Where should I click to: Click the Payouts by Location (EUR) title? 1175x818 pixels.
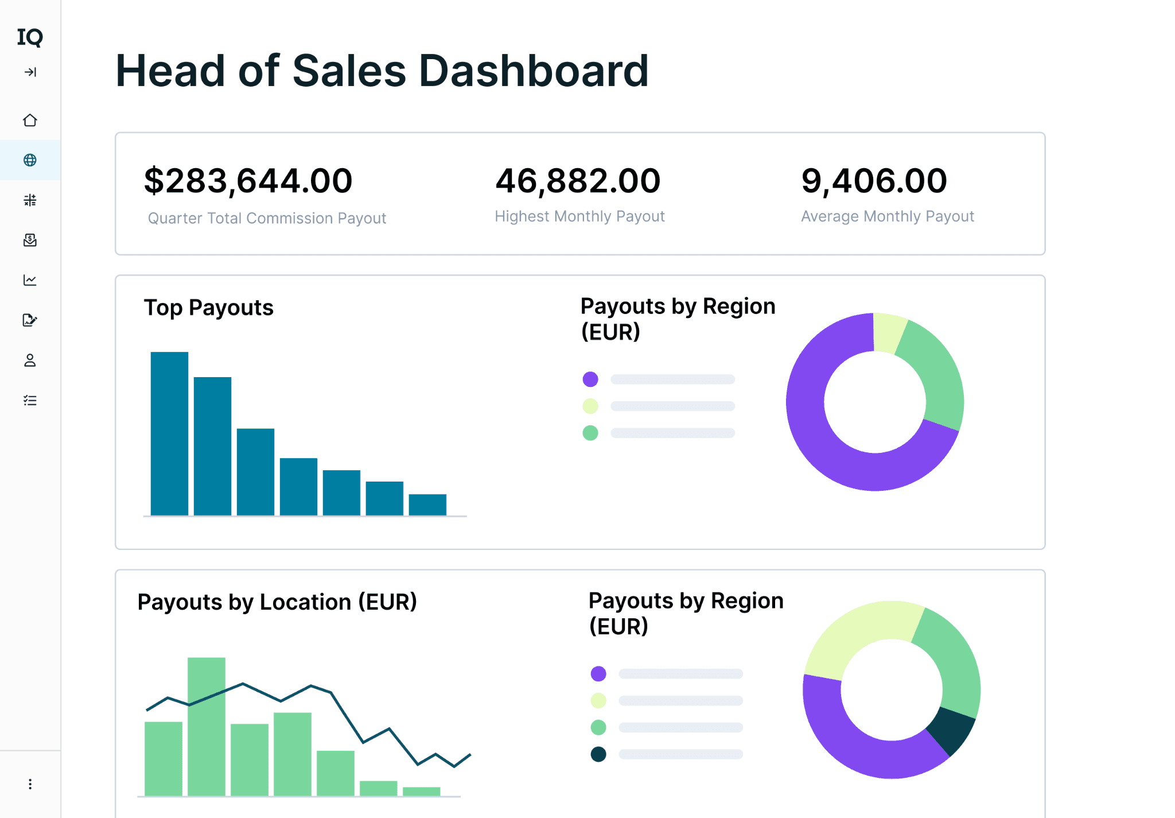[277, 602]
